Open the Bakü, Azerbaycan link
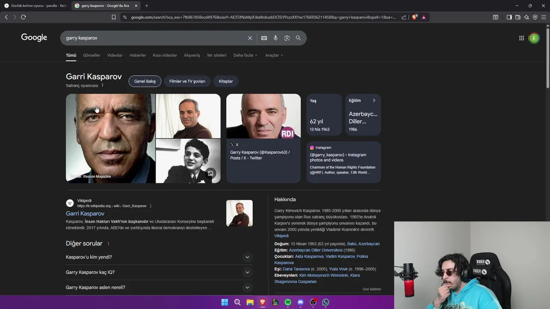 364,244
